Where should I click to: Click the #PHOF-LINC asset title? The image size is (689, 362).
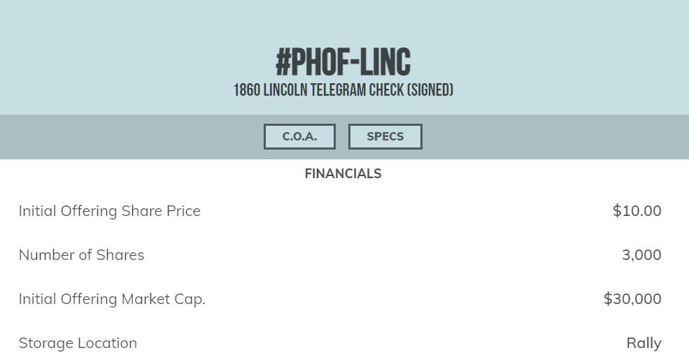343,62
